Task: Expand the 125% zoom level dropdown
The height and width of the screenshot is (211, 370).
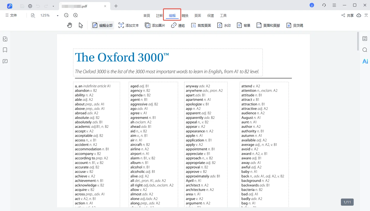Action: (57, 16)
